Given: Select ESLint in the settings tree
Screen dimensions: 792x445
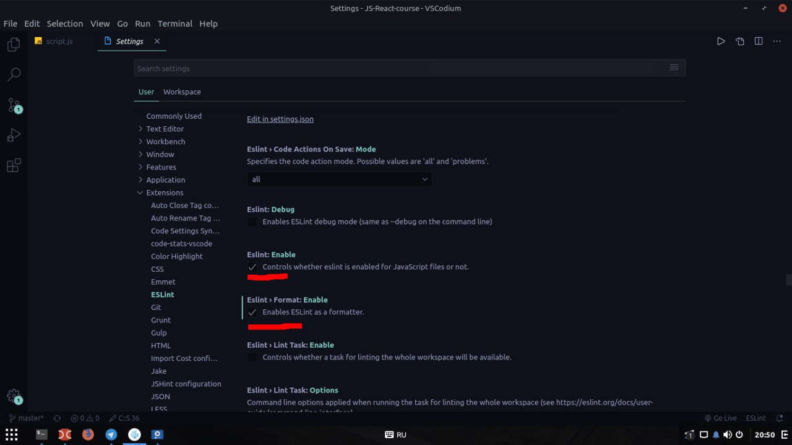Looking at the screenshot, I should coord(163,295).
